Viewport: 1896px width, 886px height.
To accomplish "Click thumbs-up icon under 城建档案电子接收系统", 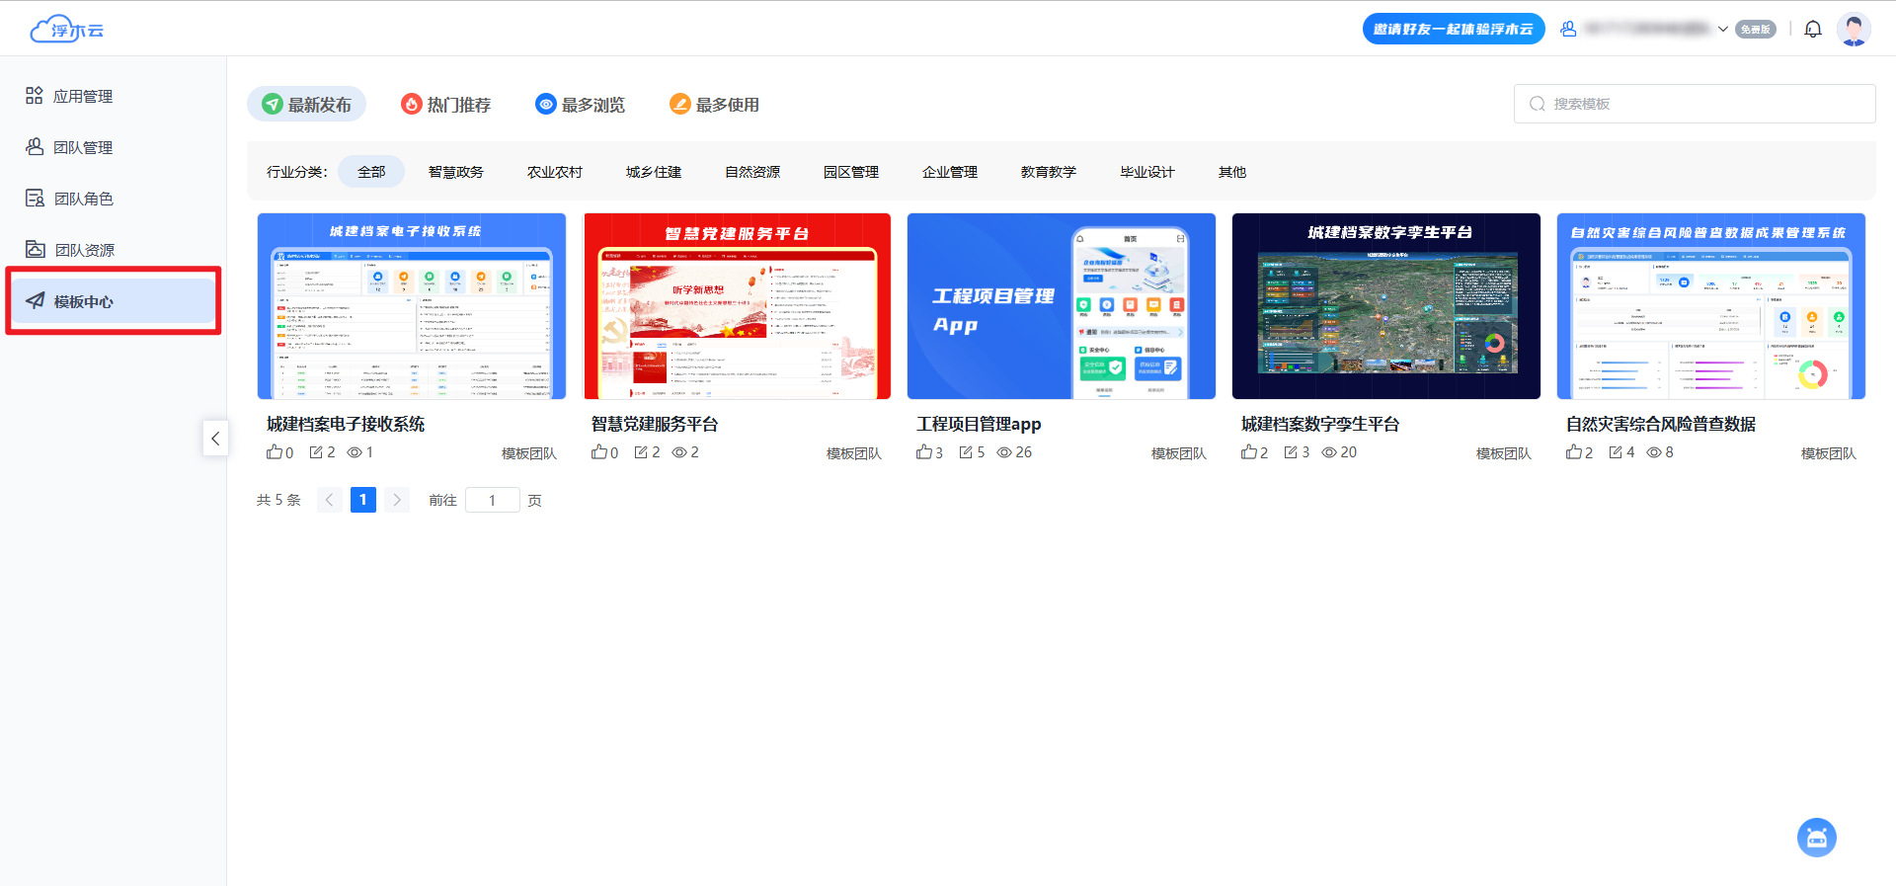I will pyautogui.click(x=274, y=452).
